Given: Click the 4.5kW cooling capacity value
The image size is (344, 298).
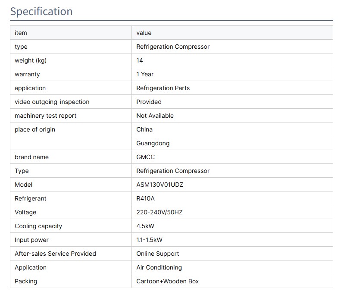Looking at the screenshot, I should (145, 226).
